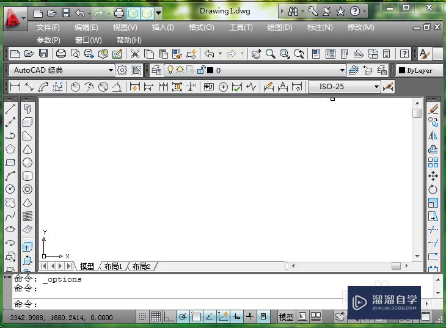Select the Spline draw tool

point(10,216)
